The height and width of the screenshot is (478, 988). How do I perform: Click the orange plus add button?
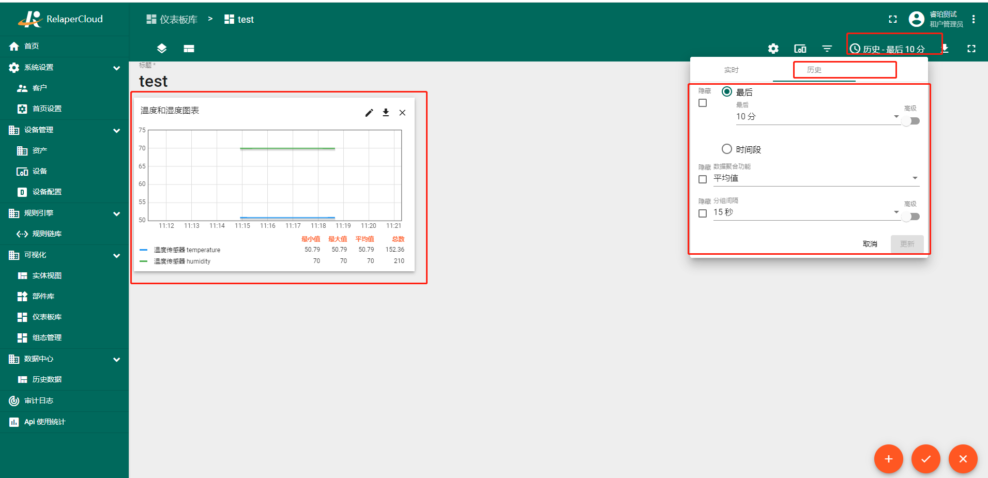point(889,459)
